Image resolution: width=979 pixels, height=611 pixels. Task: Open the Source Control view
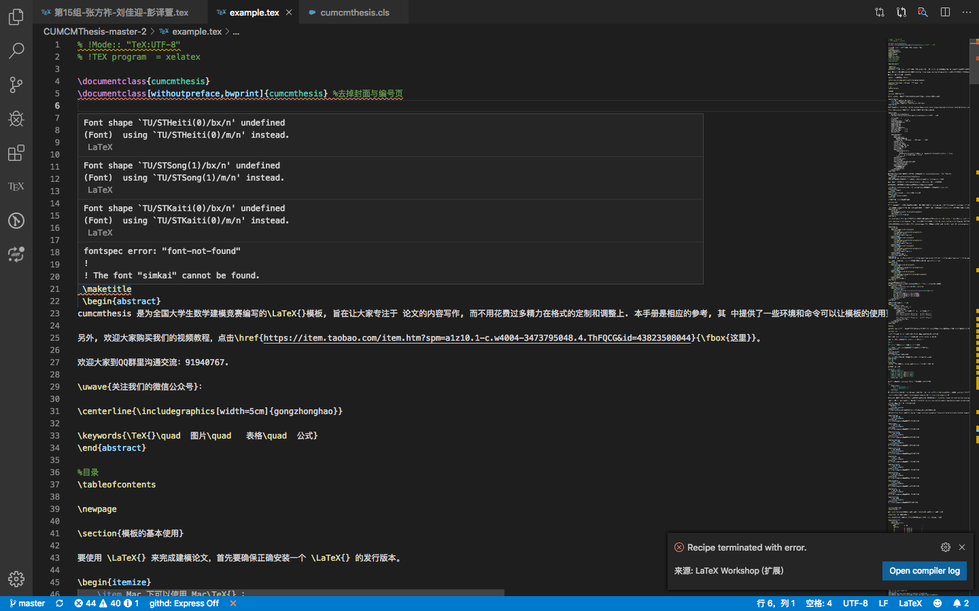coord(16,84)
